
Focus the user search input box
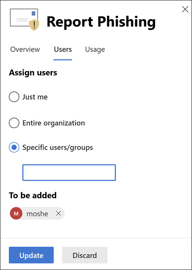click(x=69, y=173)
